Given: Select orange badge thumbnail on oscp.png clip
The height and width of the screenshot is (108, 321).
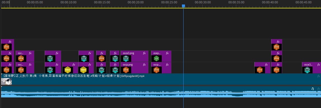Looking at the screenshot, I should [126, 70].
